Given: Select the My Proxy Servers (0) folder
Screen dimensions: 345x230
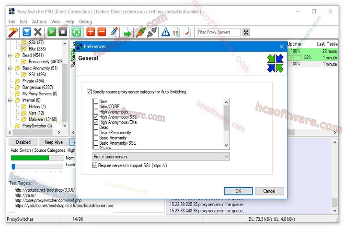Looking at the screenshot, I should [40, 94].
